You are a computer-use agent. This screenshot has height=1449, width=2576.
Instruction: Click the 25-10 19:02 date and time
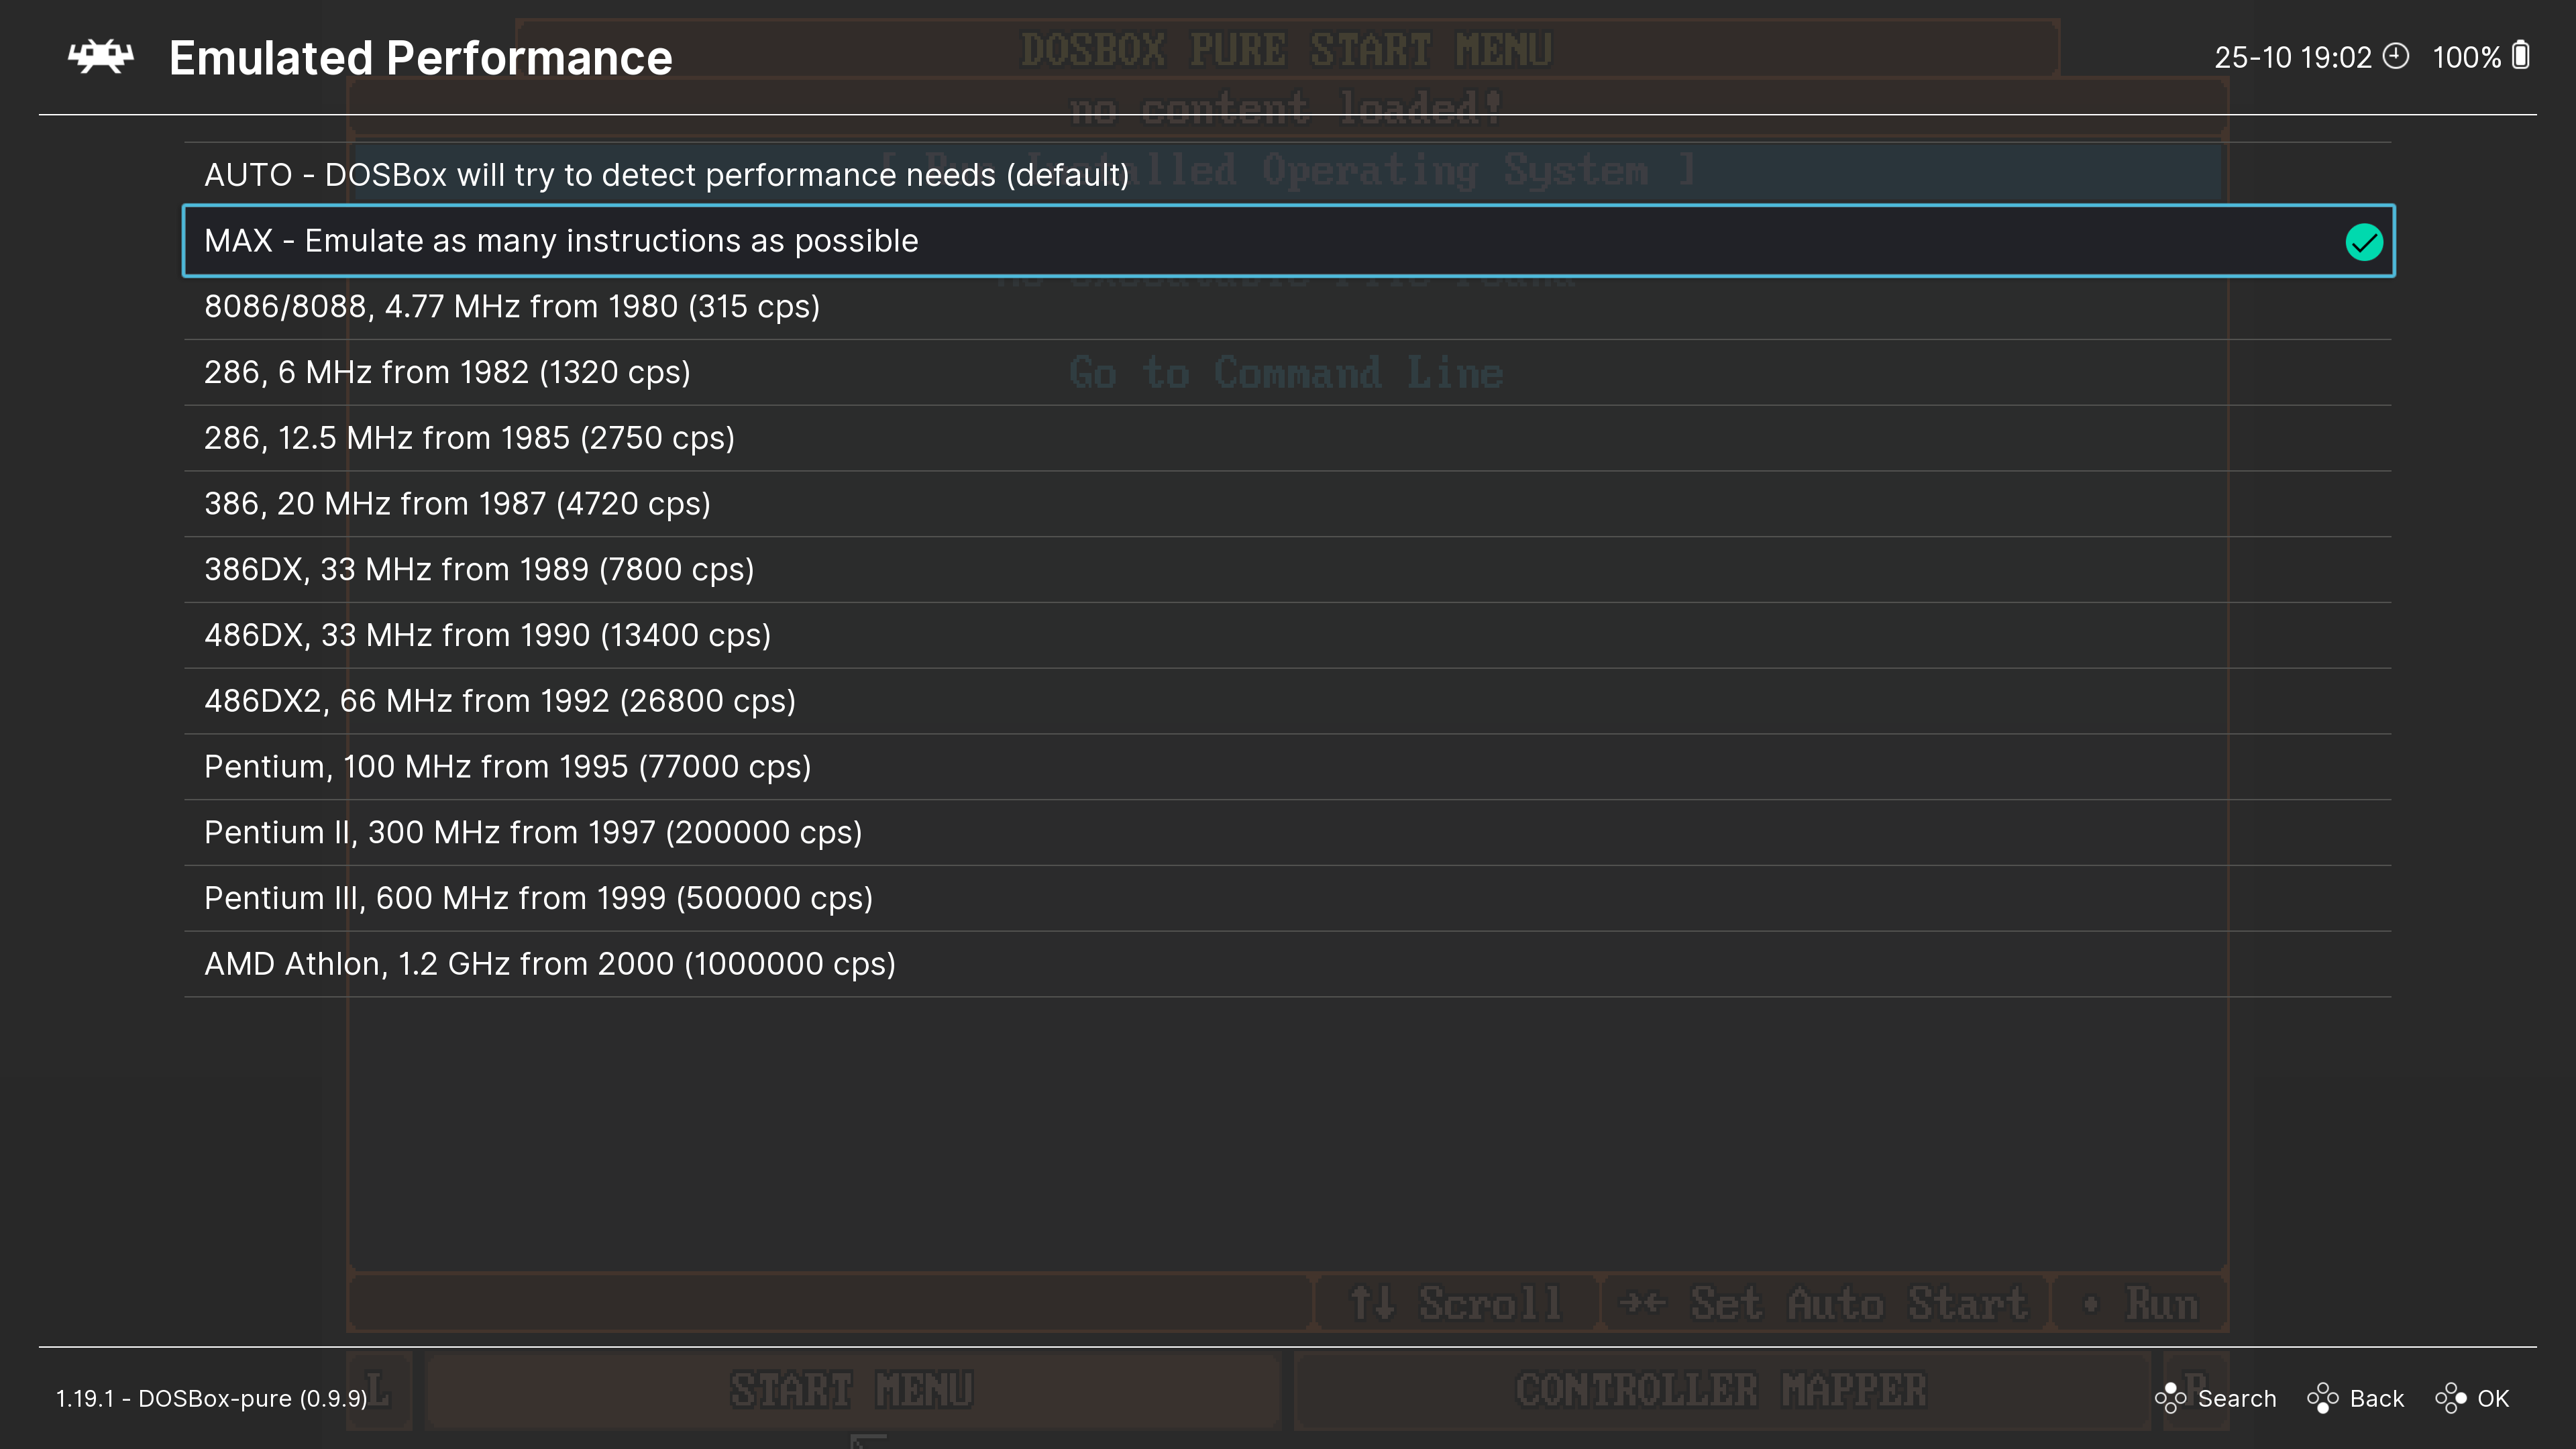point(2293,57)
